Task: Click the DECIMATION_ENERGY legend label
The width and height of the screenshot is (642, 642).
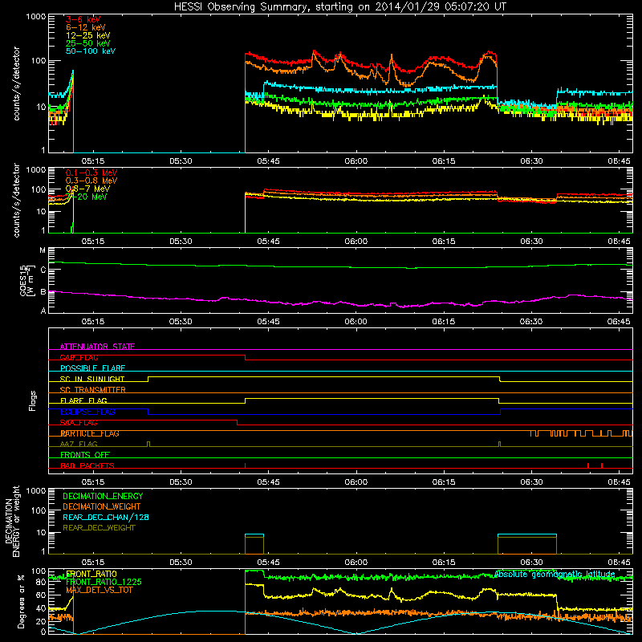Action: (x=103, y=496)
